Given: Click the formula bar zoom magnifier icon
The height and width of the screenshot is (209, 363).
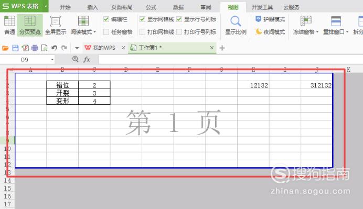Looking at the screenshot, I should (x=75, y=59).
